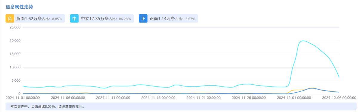
Task: Toggle the 负面1.62万条 legend series
Action: 35,19
